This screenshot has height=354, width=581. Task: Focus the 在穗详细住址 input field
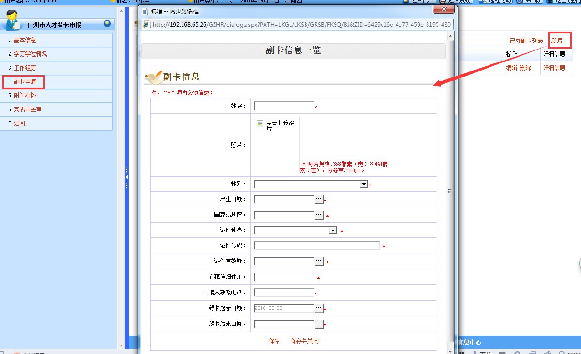coord(284,277)
